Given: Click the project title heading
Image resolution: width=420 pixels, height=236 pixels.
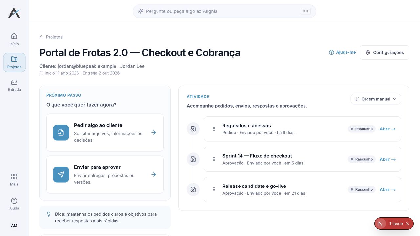Looking at the screenshot, I should tap(140, 53).
